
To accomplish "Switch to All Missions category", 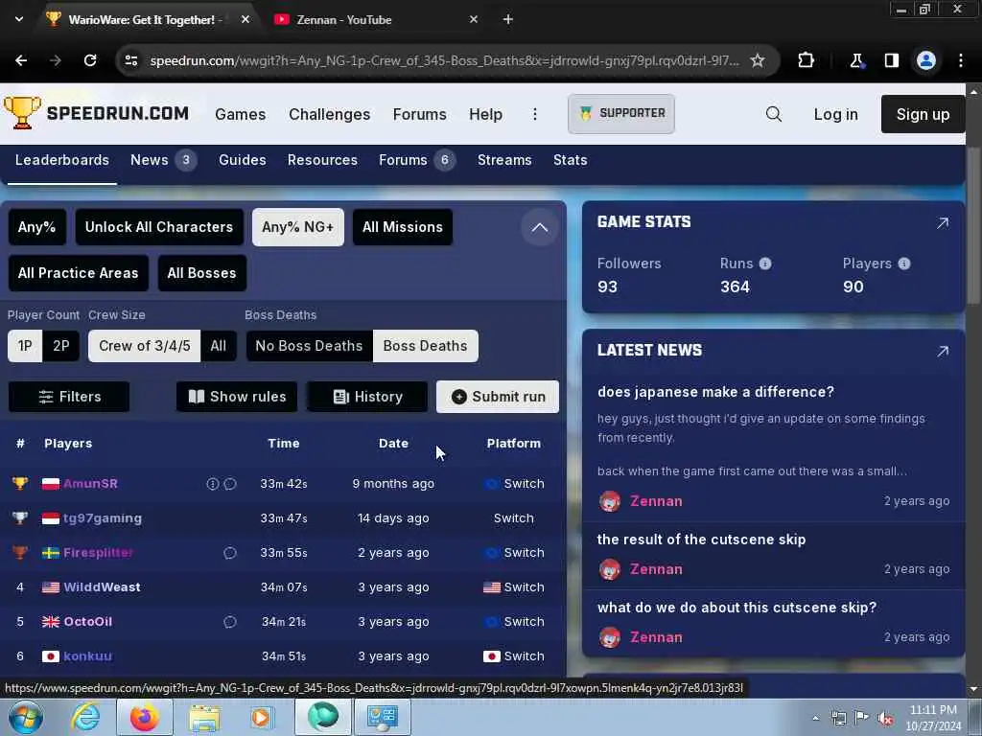I will (x=403, y=226).
